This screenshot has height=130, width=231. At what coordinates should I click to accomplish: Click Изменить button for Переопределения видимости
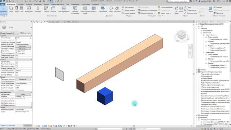pyautogui.click(x=23, y=47)
